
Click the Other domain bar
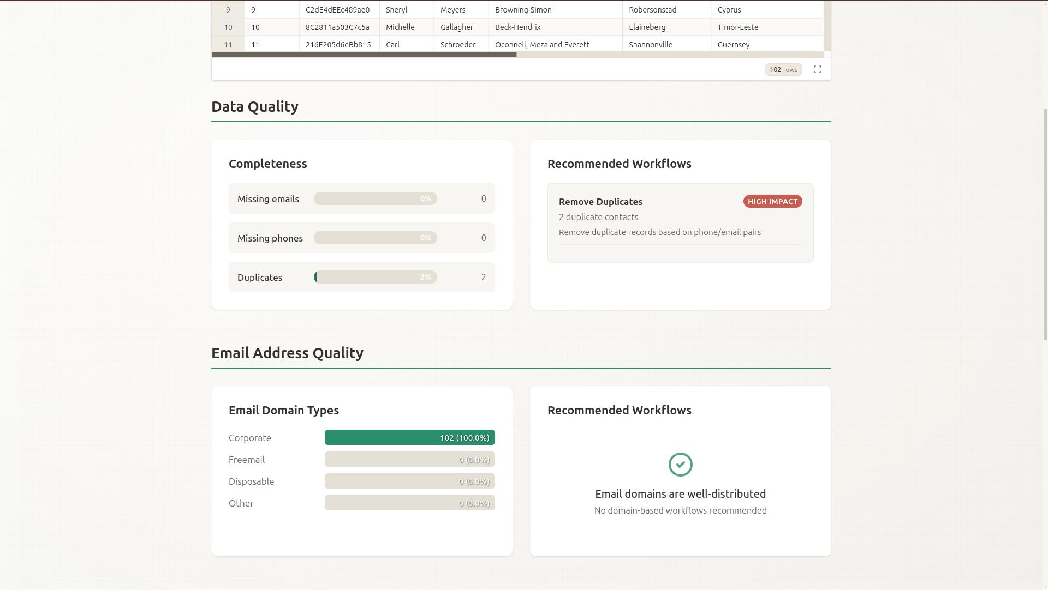click(x=409, y=503)
